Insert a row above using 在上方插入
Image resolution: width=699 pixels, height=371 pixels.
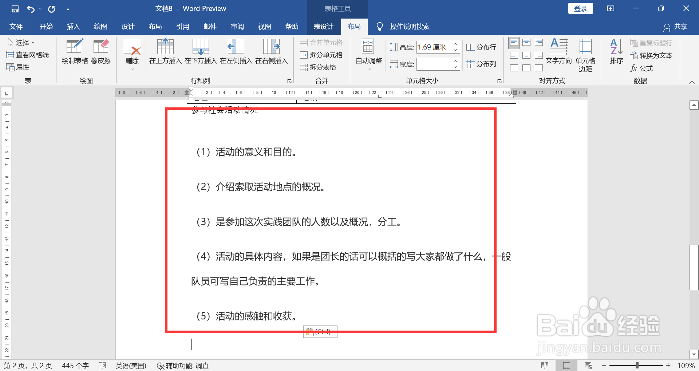(x=165, y=52)
